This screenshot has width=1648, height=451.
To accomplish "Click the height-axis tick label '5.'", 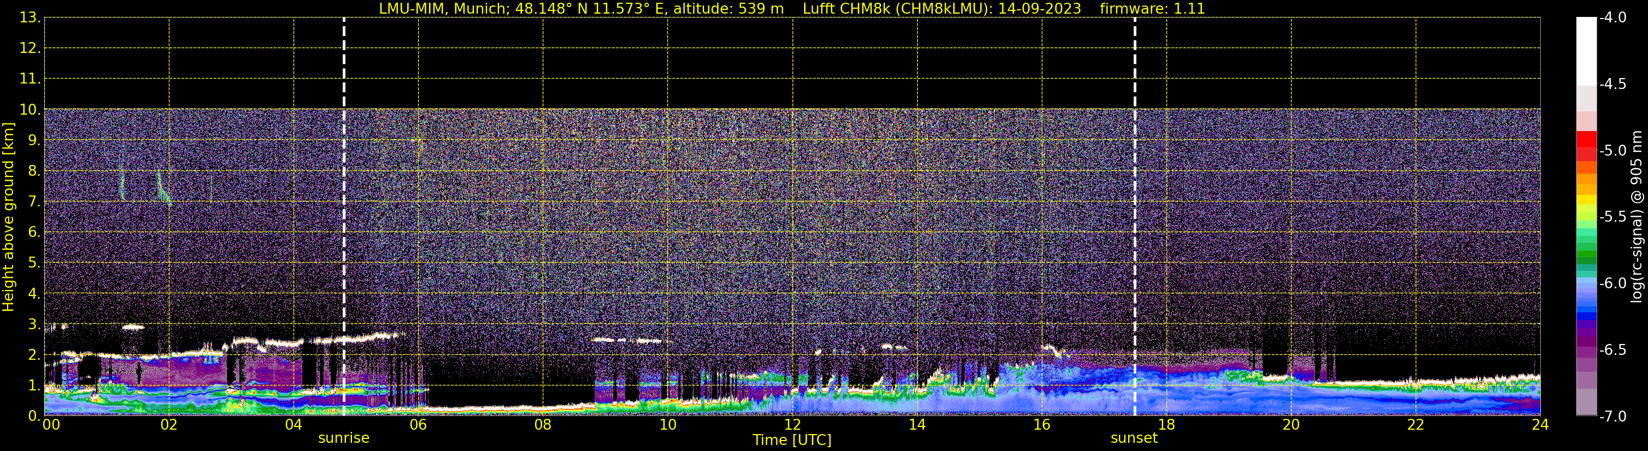I will pyautogui.click(x=34, y=263).
